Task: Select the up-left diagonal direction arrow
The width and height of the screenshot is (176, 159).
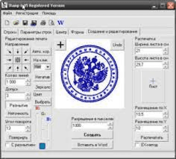Action: [26, 68]
